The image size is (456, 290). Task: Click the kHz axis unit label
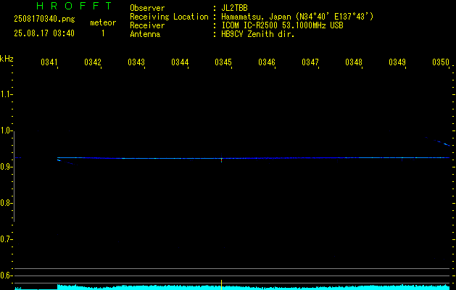(x=7, y=59)
